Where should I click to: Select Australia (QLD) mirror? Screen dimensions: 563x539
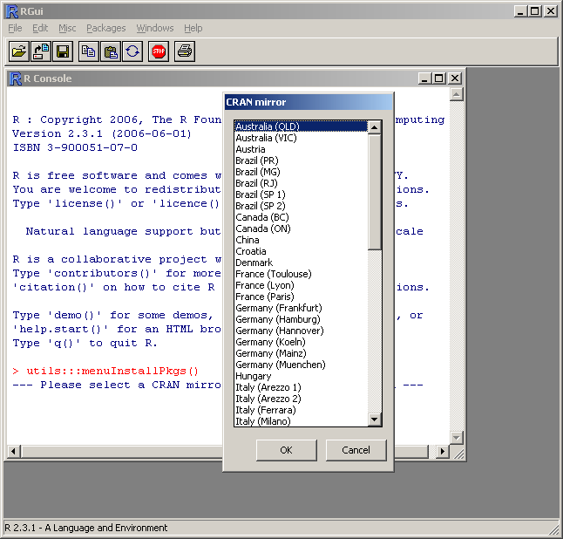click(301, 126)
